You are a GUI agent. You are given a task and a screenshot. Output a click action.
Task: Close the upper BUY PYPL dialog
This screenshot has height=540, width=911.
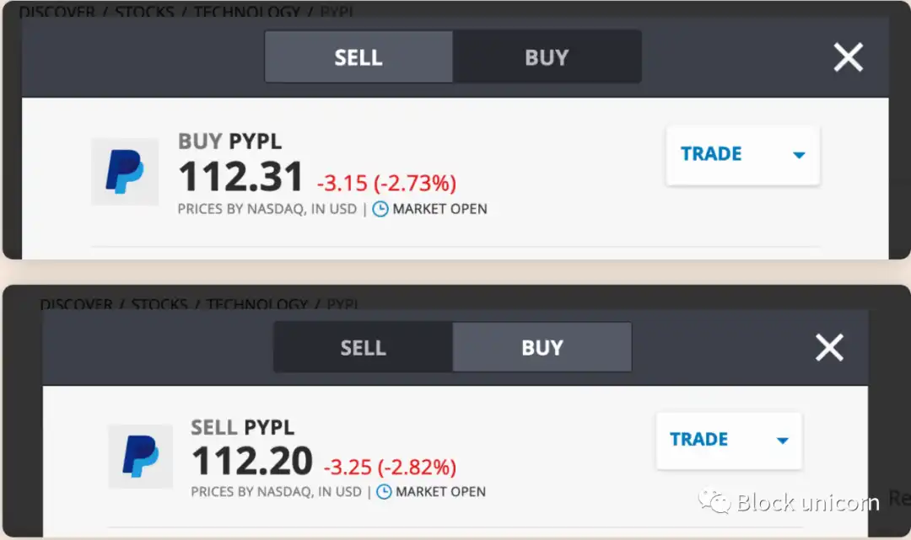(x=849, y=57)
